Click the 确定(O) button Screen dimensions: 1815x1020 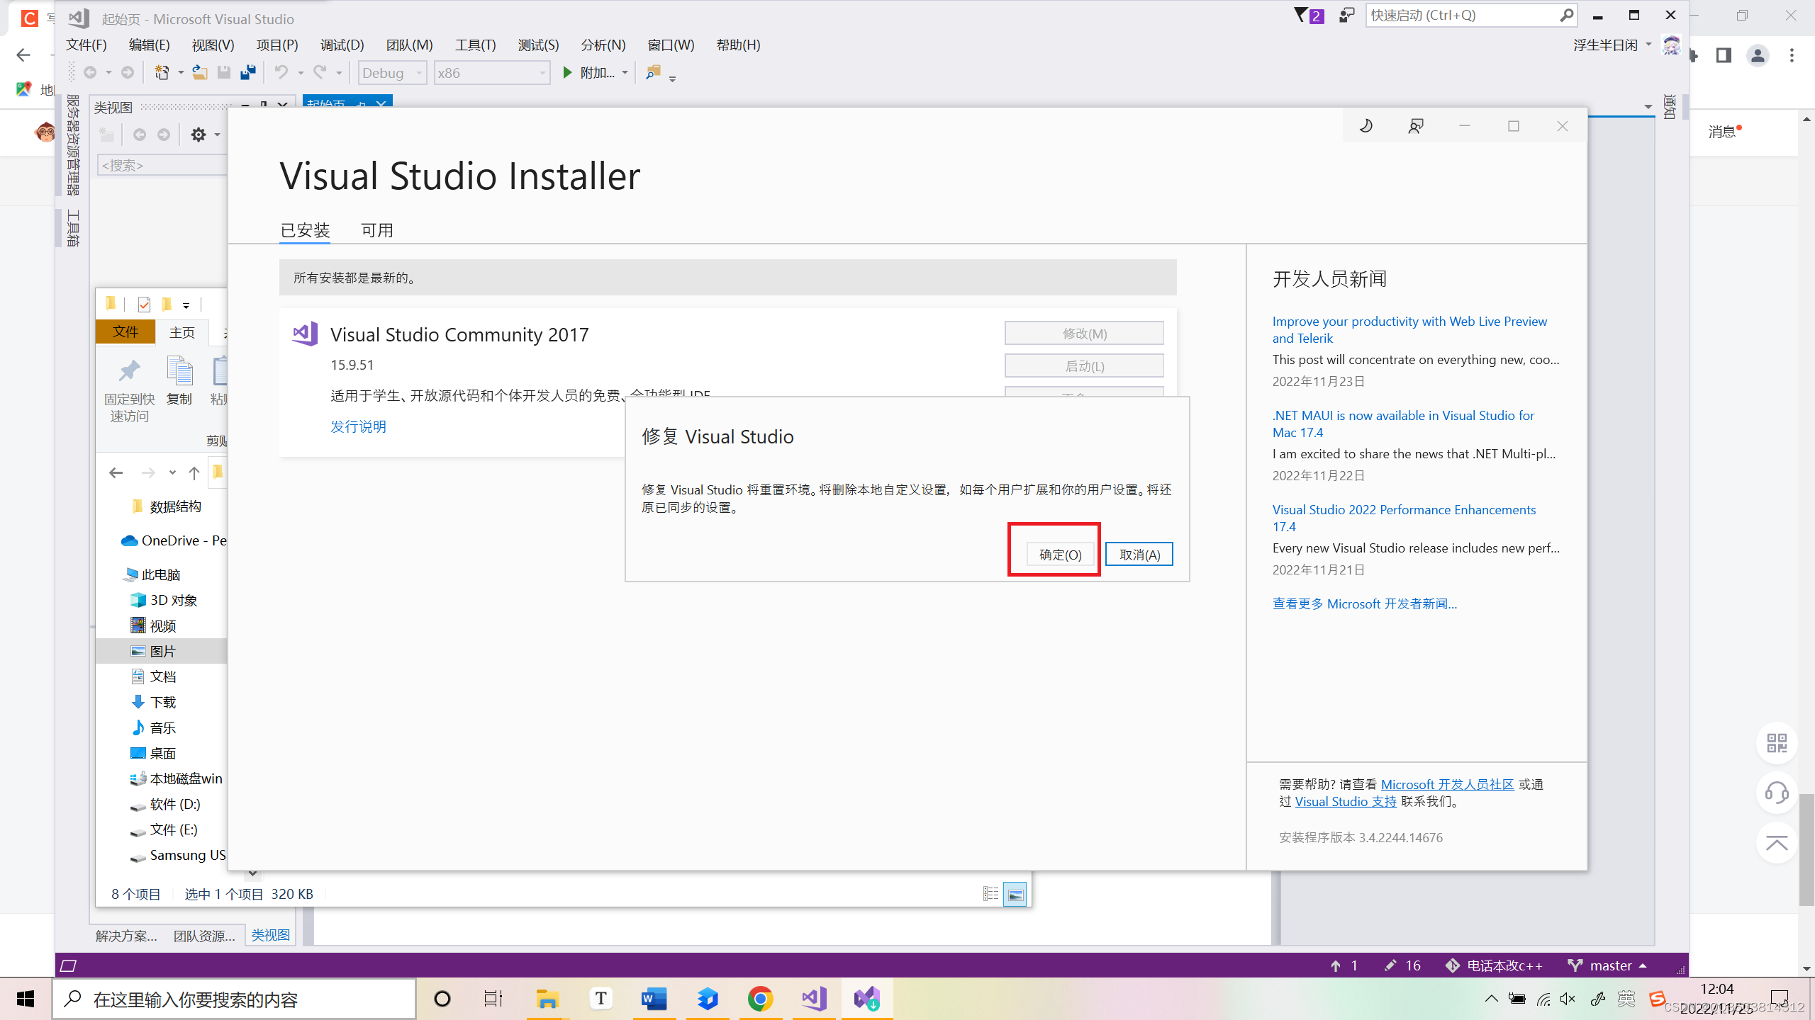click(x=1060, y=555)
